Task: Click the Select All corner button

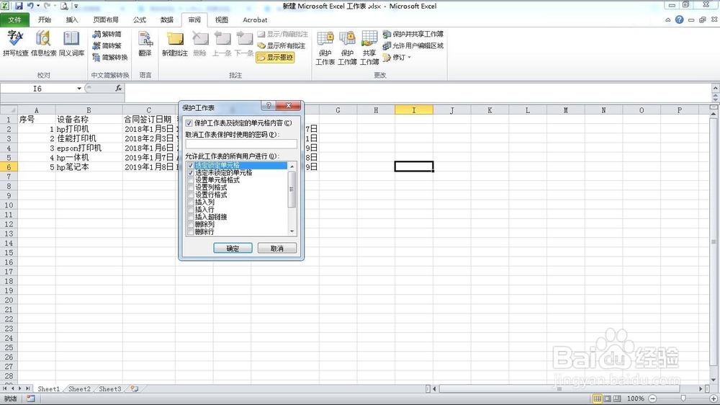Action: (8, 110)
